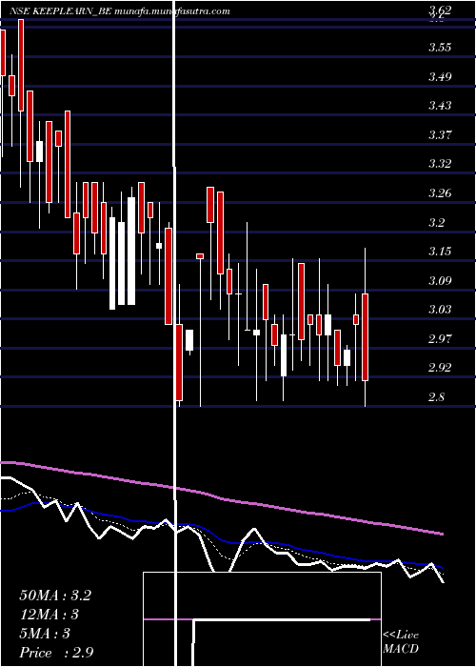Click the 2.8 price axis label

(x=436, y=397)
